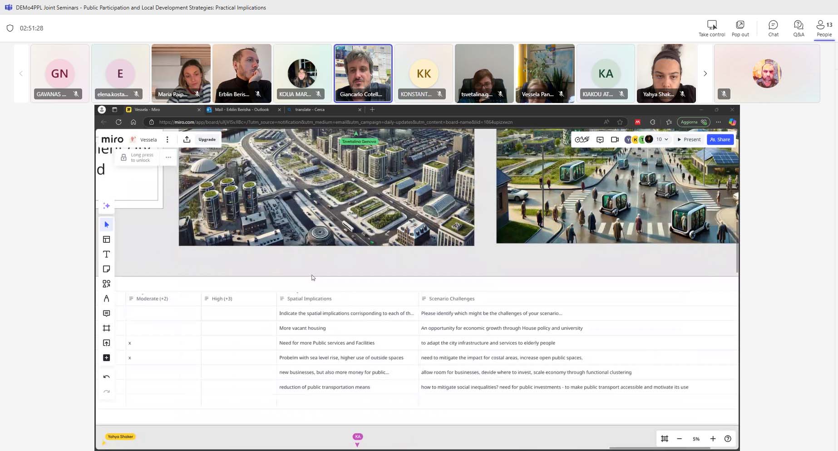Viewport: 838px width, 451px height.
Task: Undo last action in Miro
Action: pos(107,377)
